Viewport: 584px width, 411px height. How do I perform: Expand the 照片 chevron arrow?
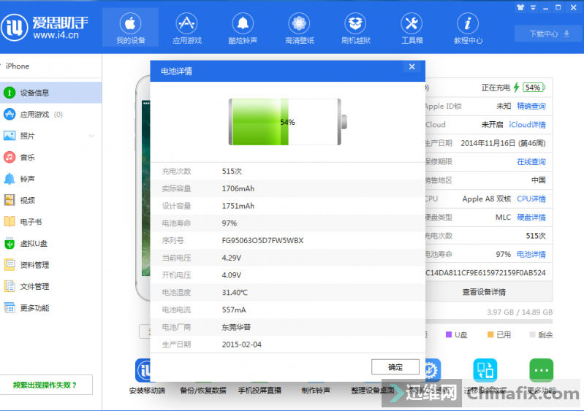tap(91, 136)
